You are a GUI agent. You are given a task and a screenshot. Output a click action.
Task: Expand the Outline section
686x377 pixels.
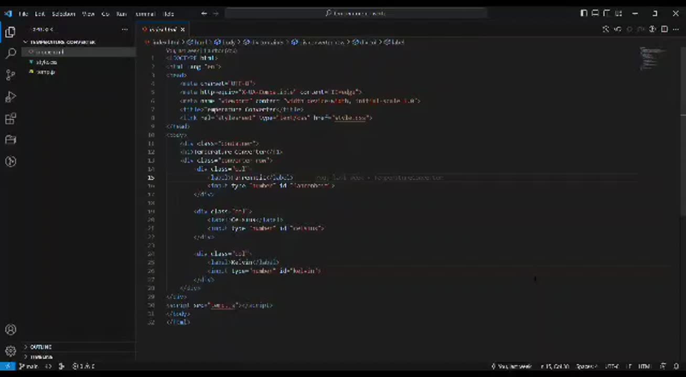(40, 347)
